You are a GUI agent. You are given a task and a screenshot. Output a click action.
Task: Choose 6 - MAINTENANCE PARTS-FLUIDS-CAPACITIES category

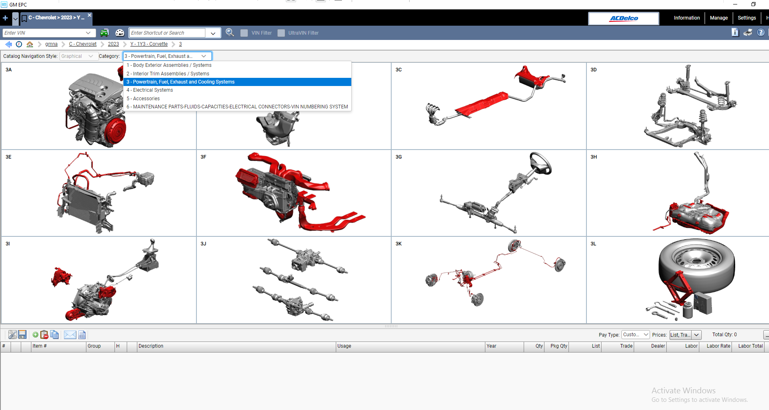click(x=237, y=107)
